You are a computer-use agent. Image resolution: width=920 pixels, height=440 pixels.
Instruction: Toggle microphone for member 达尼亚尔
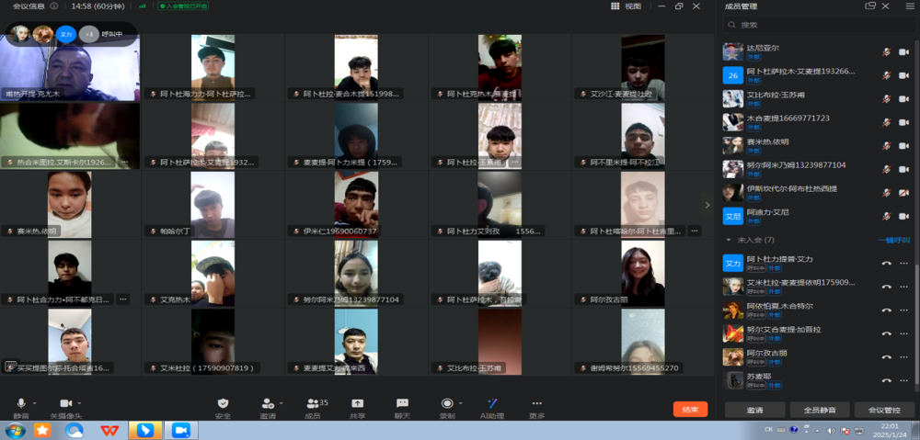tap(887, 51)
